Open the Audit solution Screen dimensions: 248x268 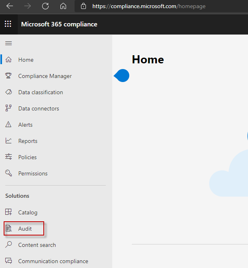click(x=24, y=229)
